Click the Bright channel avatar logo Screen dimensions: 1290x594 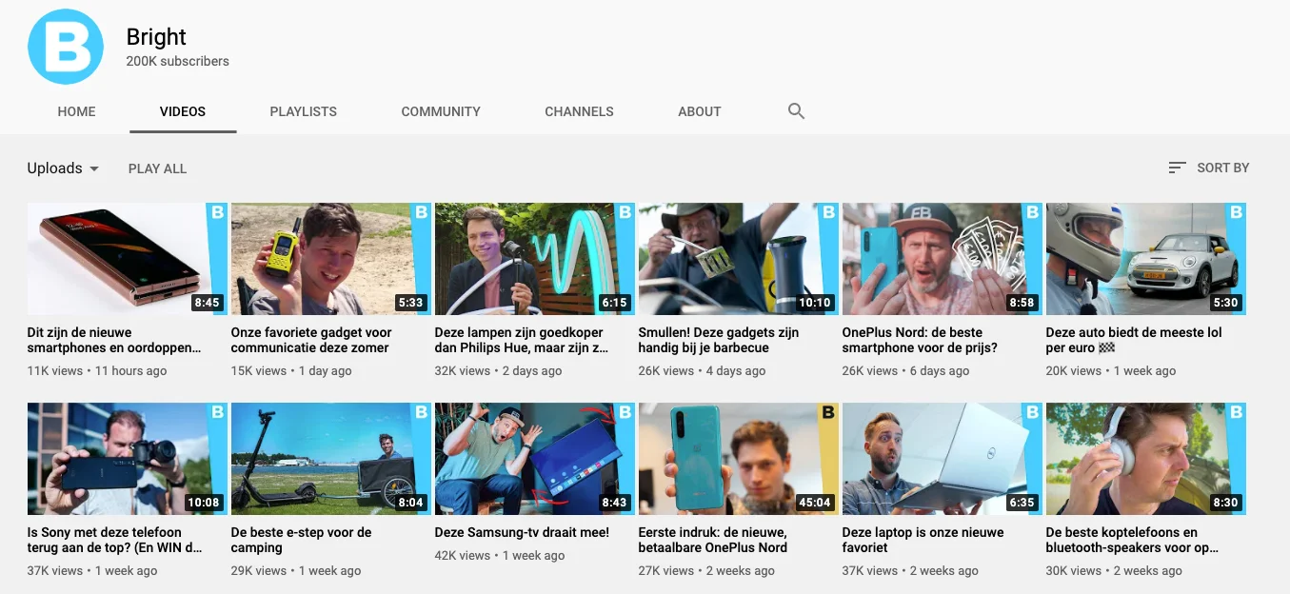(x=66, y=48)
